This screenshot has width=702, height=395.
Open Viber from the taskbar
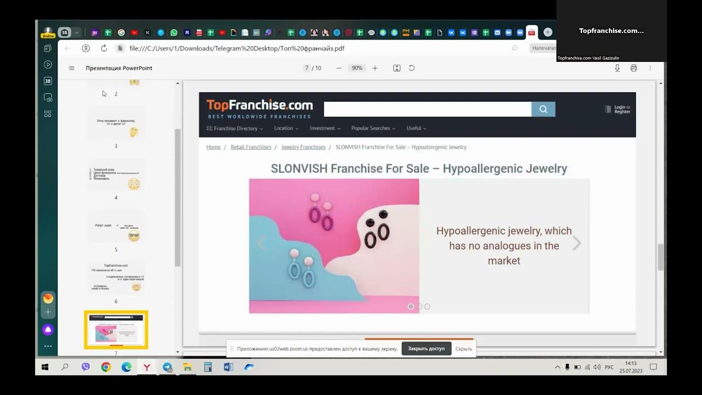pyautogui.click(x=86, y=367)
